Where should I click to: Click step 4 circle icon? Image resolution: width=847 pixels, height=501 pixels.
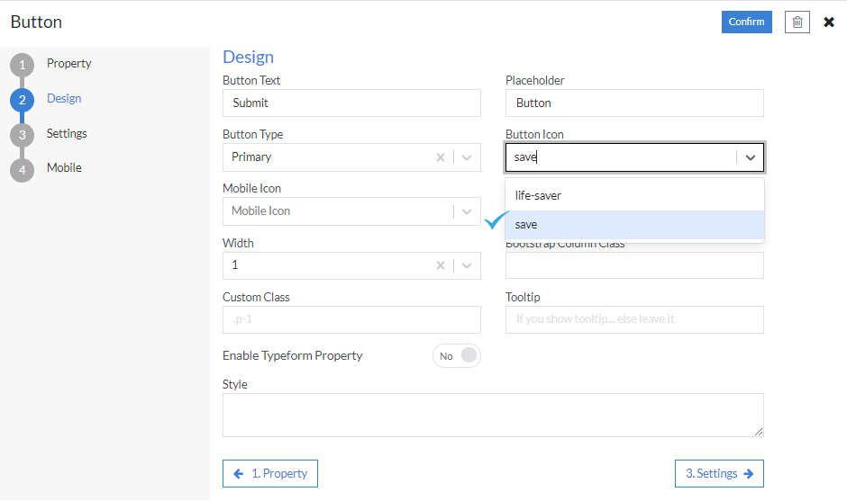tap(23, 169)
